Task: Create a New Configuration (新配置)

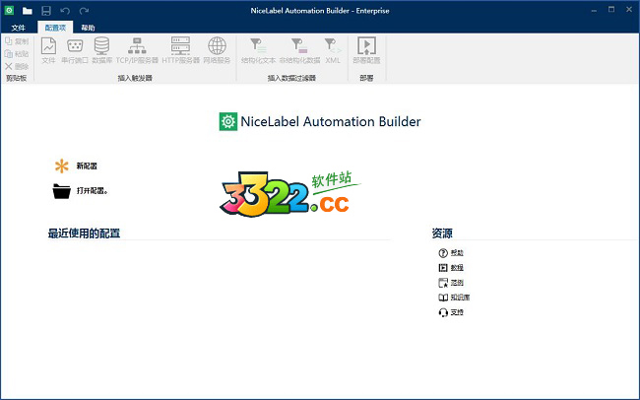Action: [77, 166]
